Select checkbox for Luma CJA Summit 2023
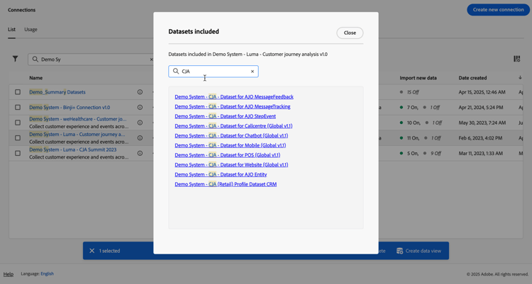The image size is (532, 284). (x=18, y=153)
